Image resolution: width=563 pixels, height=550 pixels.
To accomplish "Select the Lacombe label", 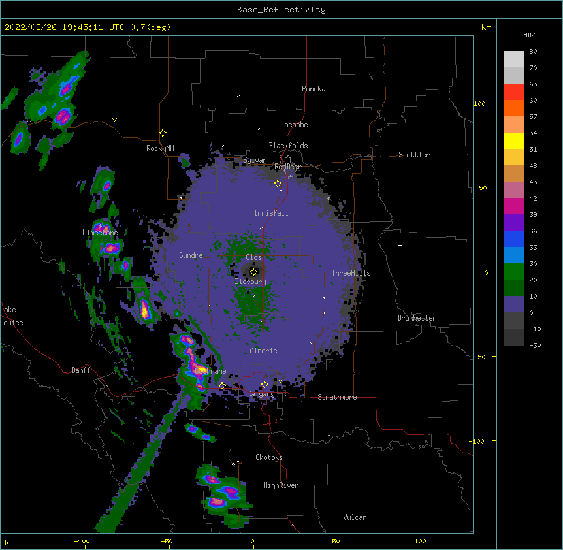I will 294,125.
